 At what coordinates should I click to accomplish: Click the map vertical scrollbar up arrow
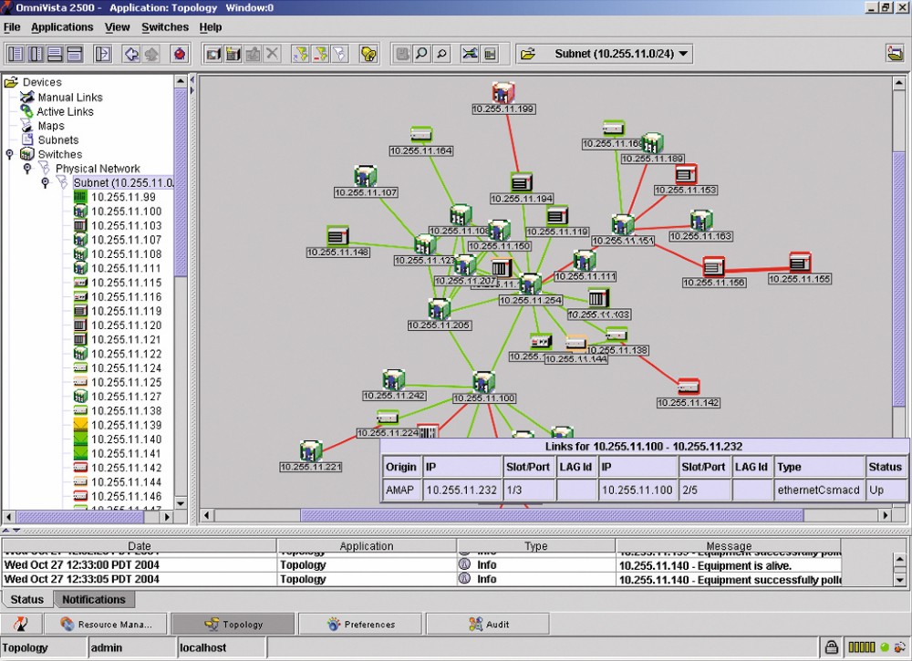pyautogui.click(x=899, y=84)
